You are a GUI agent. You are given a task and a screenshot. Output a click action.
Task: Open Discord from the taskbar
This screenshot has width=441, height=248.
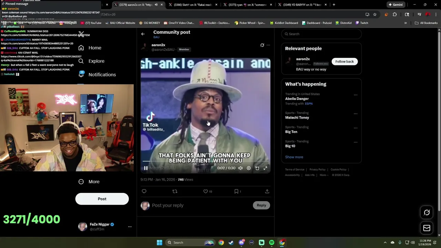242,242
